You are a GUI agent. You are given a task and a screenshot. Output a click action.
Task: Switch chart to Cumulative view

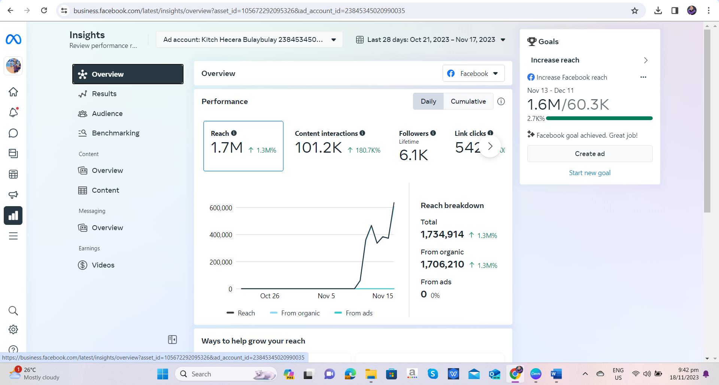[x=468, y=101]
